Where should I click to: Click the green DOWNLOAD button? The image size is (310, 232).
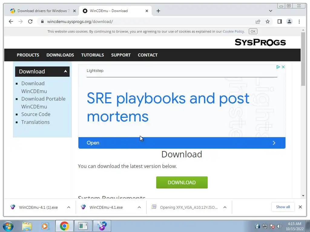point(182,182)
